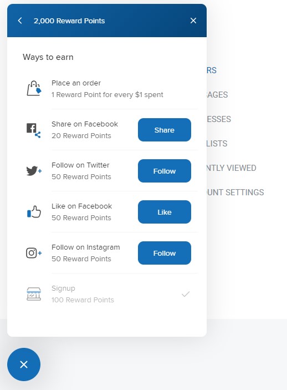Screen dimensions: 287x390
Task: Open the Addresses menu item
Action: click(x=219, y=119)
